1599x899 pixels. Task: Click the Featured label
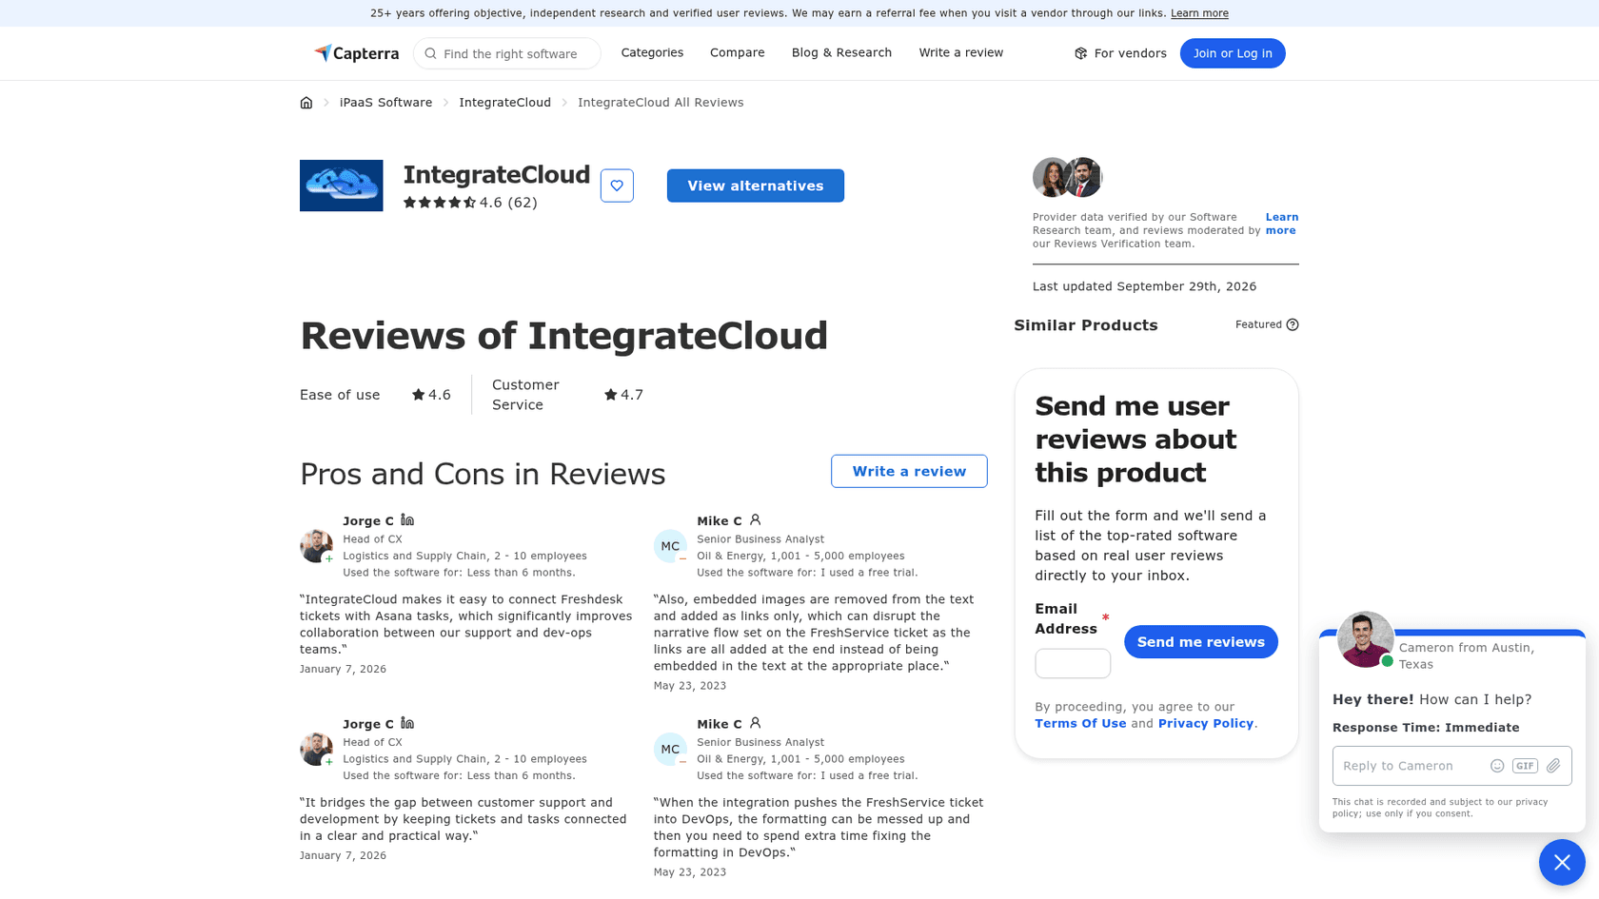point(1258,324)
